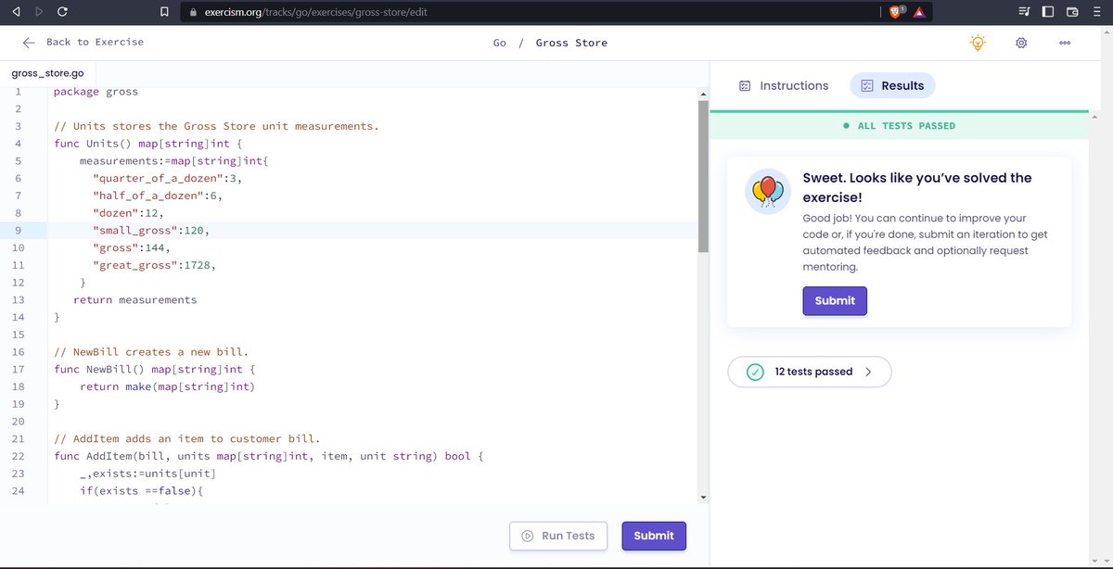Submit from the results panel card
Screen dimensions: 1113x569
(835, 300)
